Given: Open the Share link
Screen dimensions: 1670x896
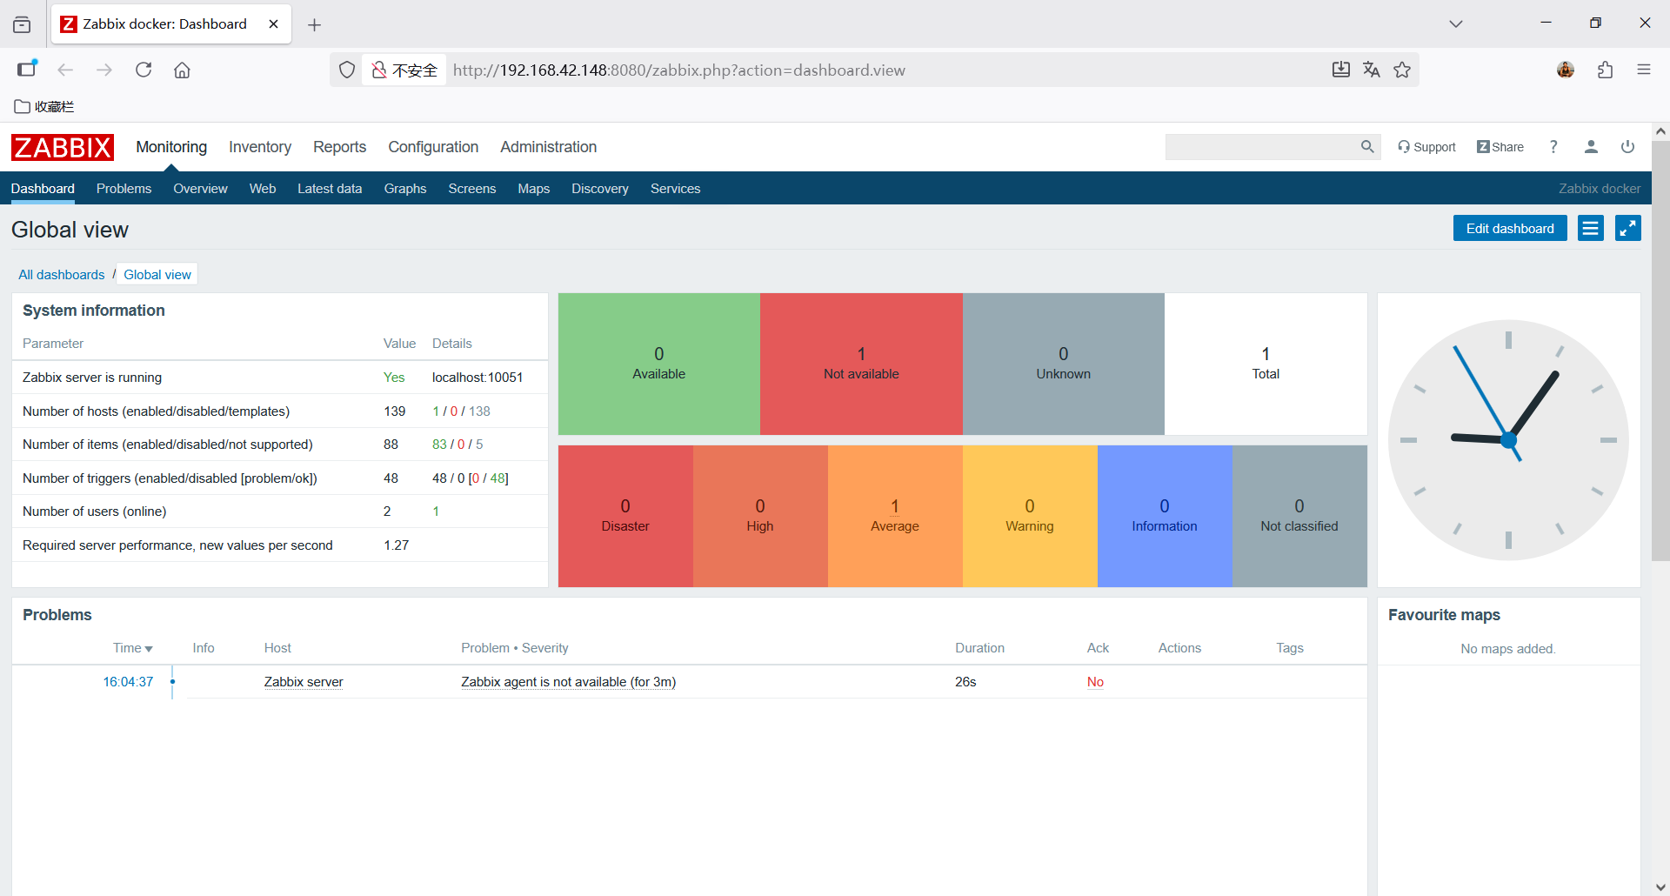Looking at the screenshot, I should 1500,147.
